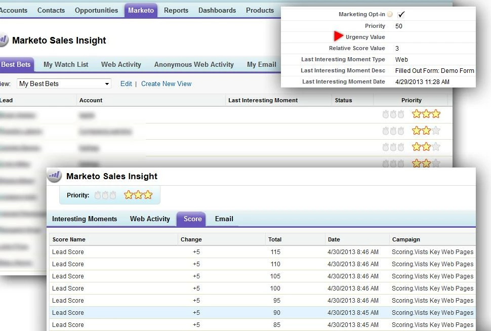
Task: Sort by Status column header
Action: point(343,100)
